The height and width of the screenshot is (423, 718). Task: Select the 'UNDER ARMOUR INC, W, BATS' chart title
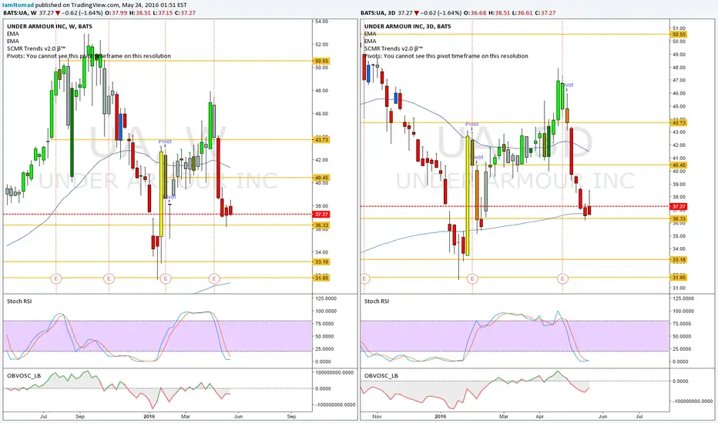point(49,26)
